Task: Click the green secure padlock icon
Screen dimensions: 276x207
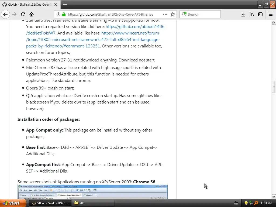Action: 64,14
